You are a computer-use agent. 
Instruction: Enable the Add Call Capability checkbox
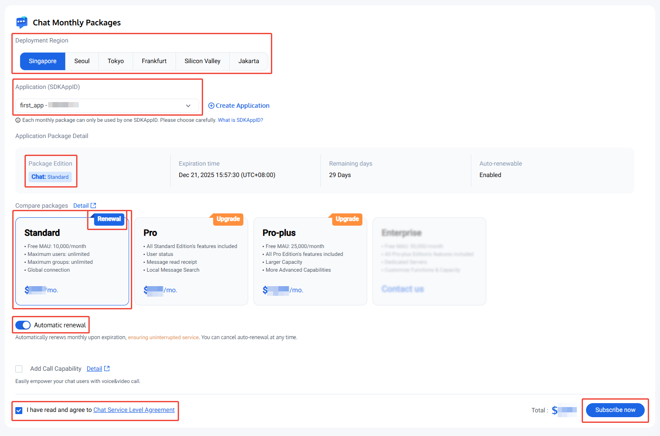[x=19, y=369]
